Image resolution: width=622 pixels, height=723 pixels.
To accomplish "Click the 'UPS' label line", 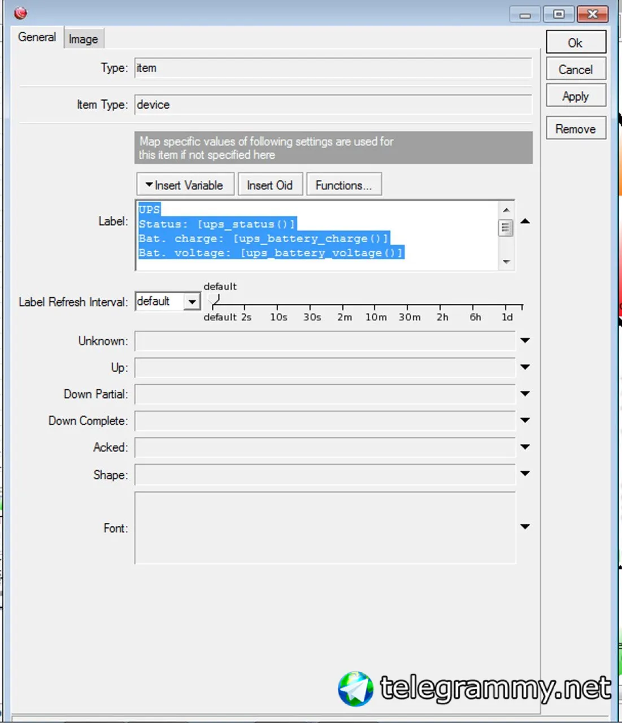I will point(150,209).
